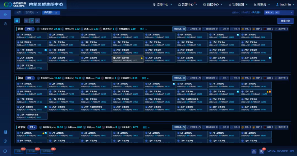Click the muted speaker icon in sidebar

[5, 14]
